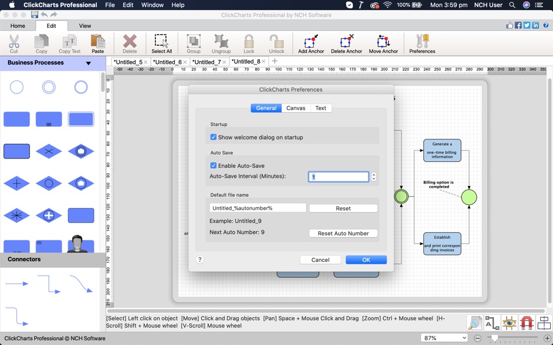Screen dimensions: 553x345
Task: Click the redo arrow in title bar
Action: coord(54,15)
